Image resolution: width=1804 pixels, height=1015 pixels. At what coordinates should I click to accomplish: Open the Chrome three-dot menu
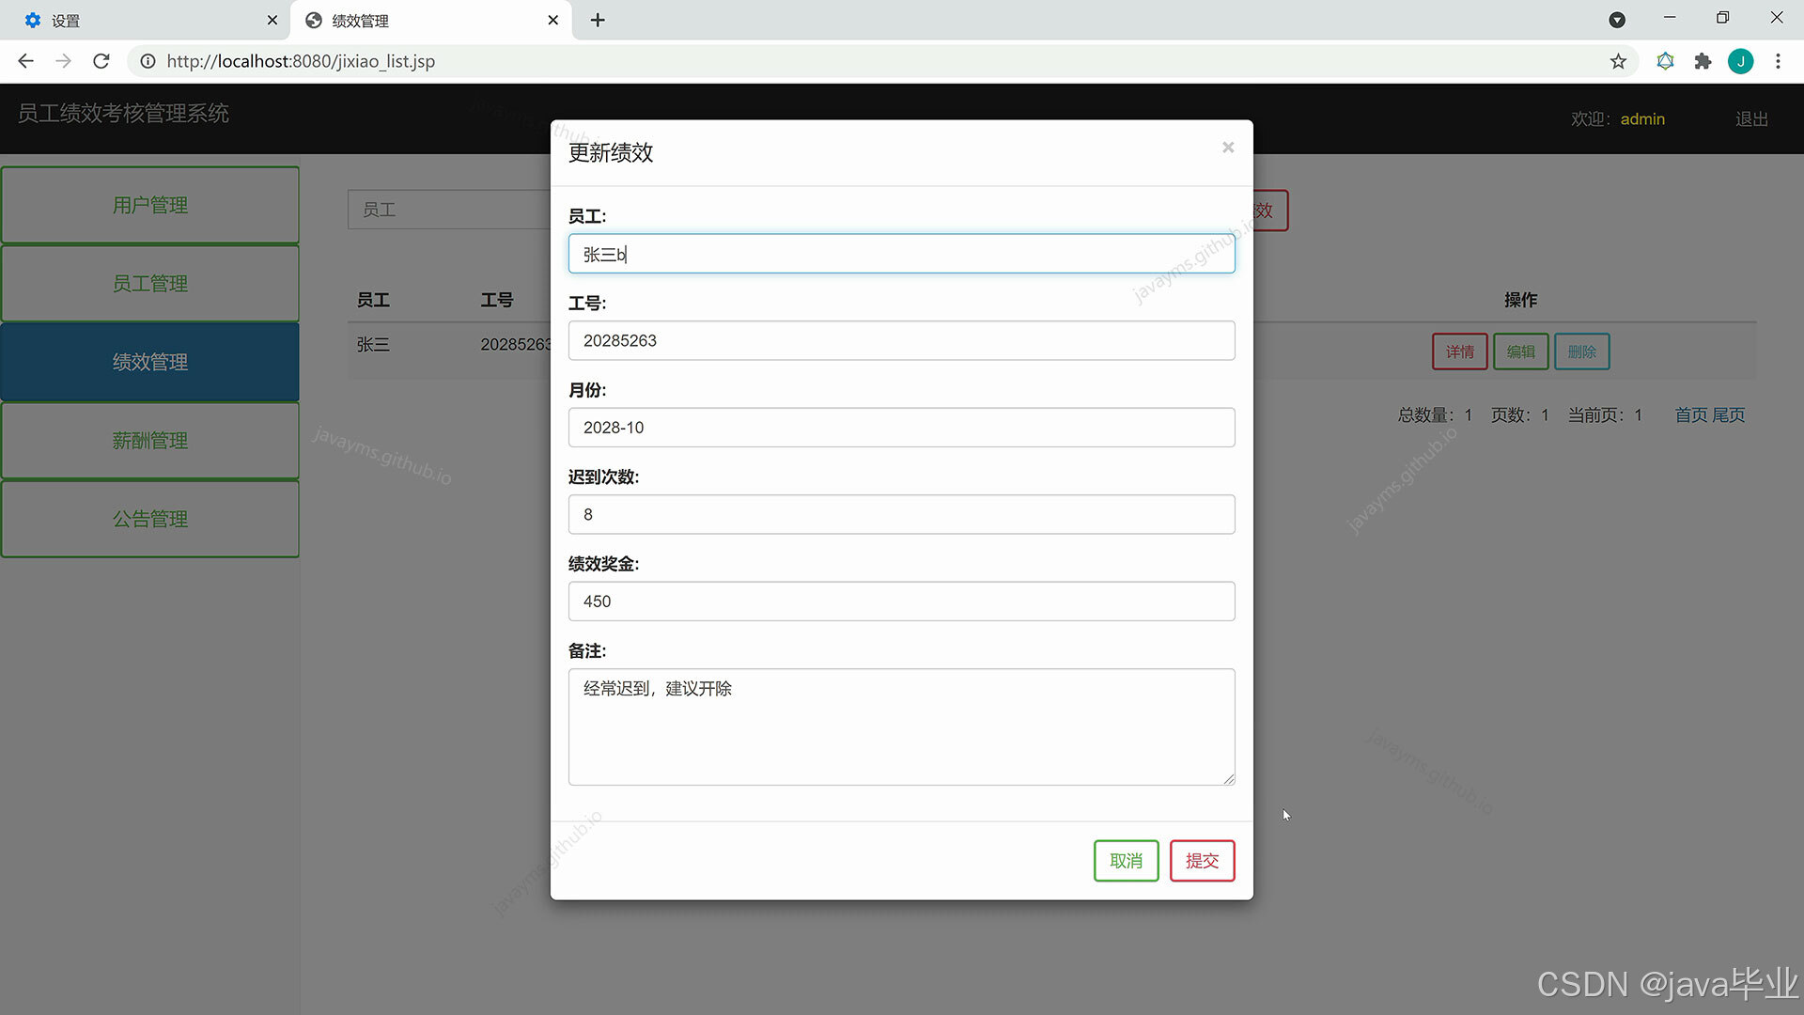tap(1778, 61)
